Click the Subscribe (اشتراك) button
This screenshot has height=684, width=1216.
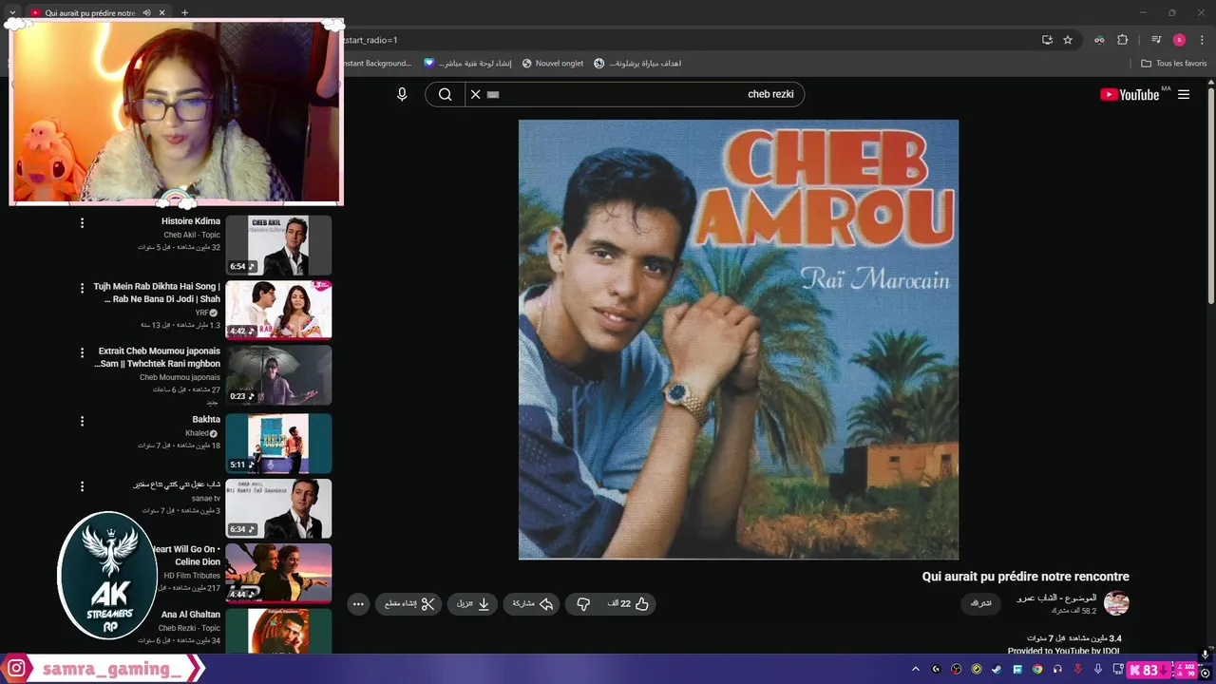[x=981, y=603]
